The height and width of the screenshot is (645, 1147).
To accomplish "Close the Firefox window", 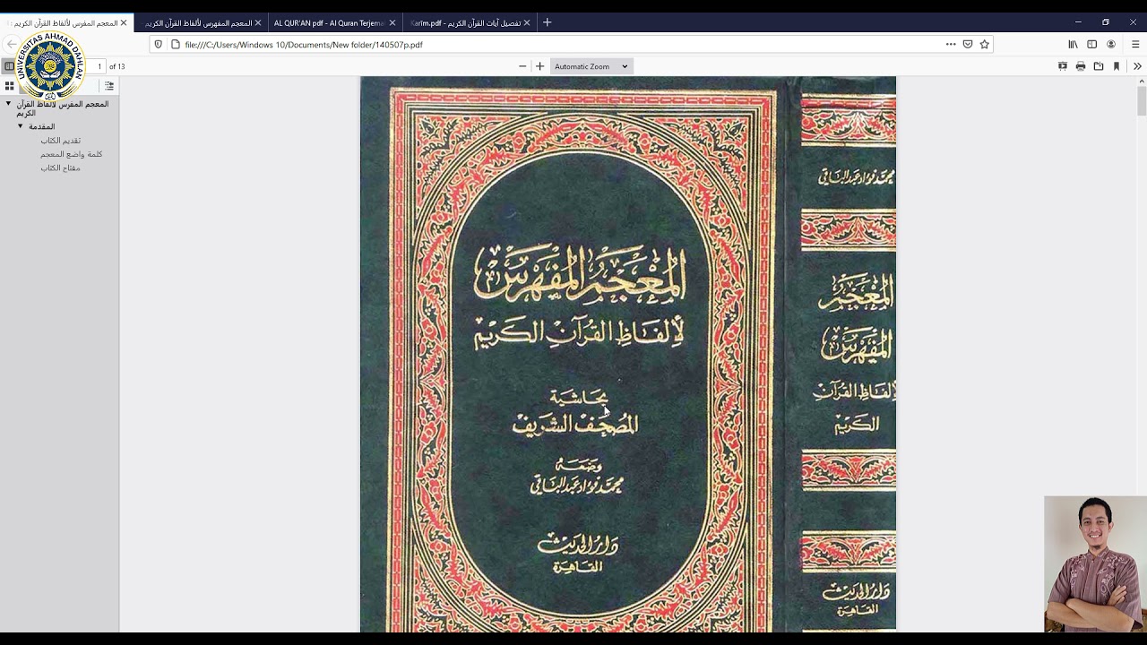I will pos(1133,22).
